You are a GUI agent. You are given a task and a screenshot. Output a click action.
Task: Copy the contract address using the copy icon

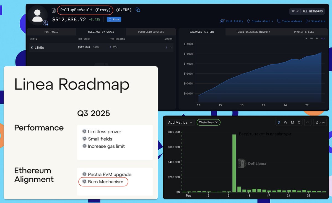pyautogui.click(x=138, y=9)
